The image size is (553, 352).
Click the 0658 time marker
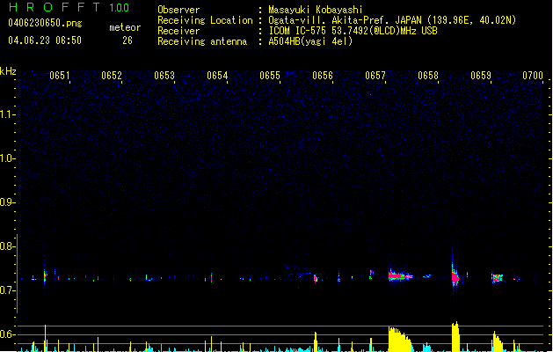pos(428,76)
